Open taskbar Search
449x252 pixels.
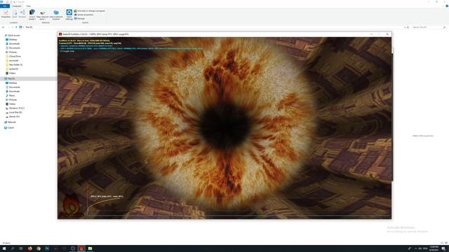click(x=13, y=248)
